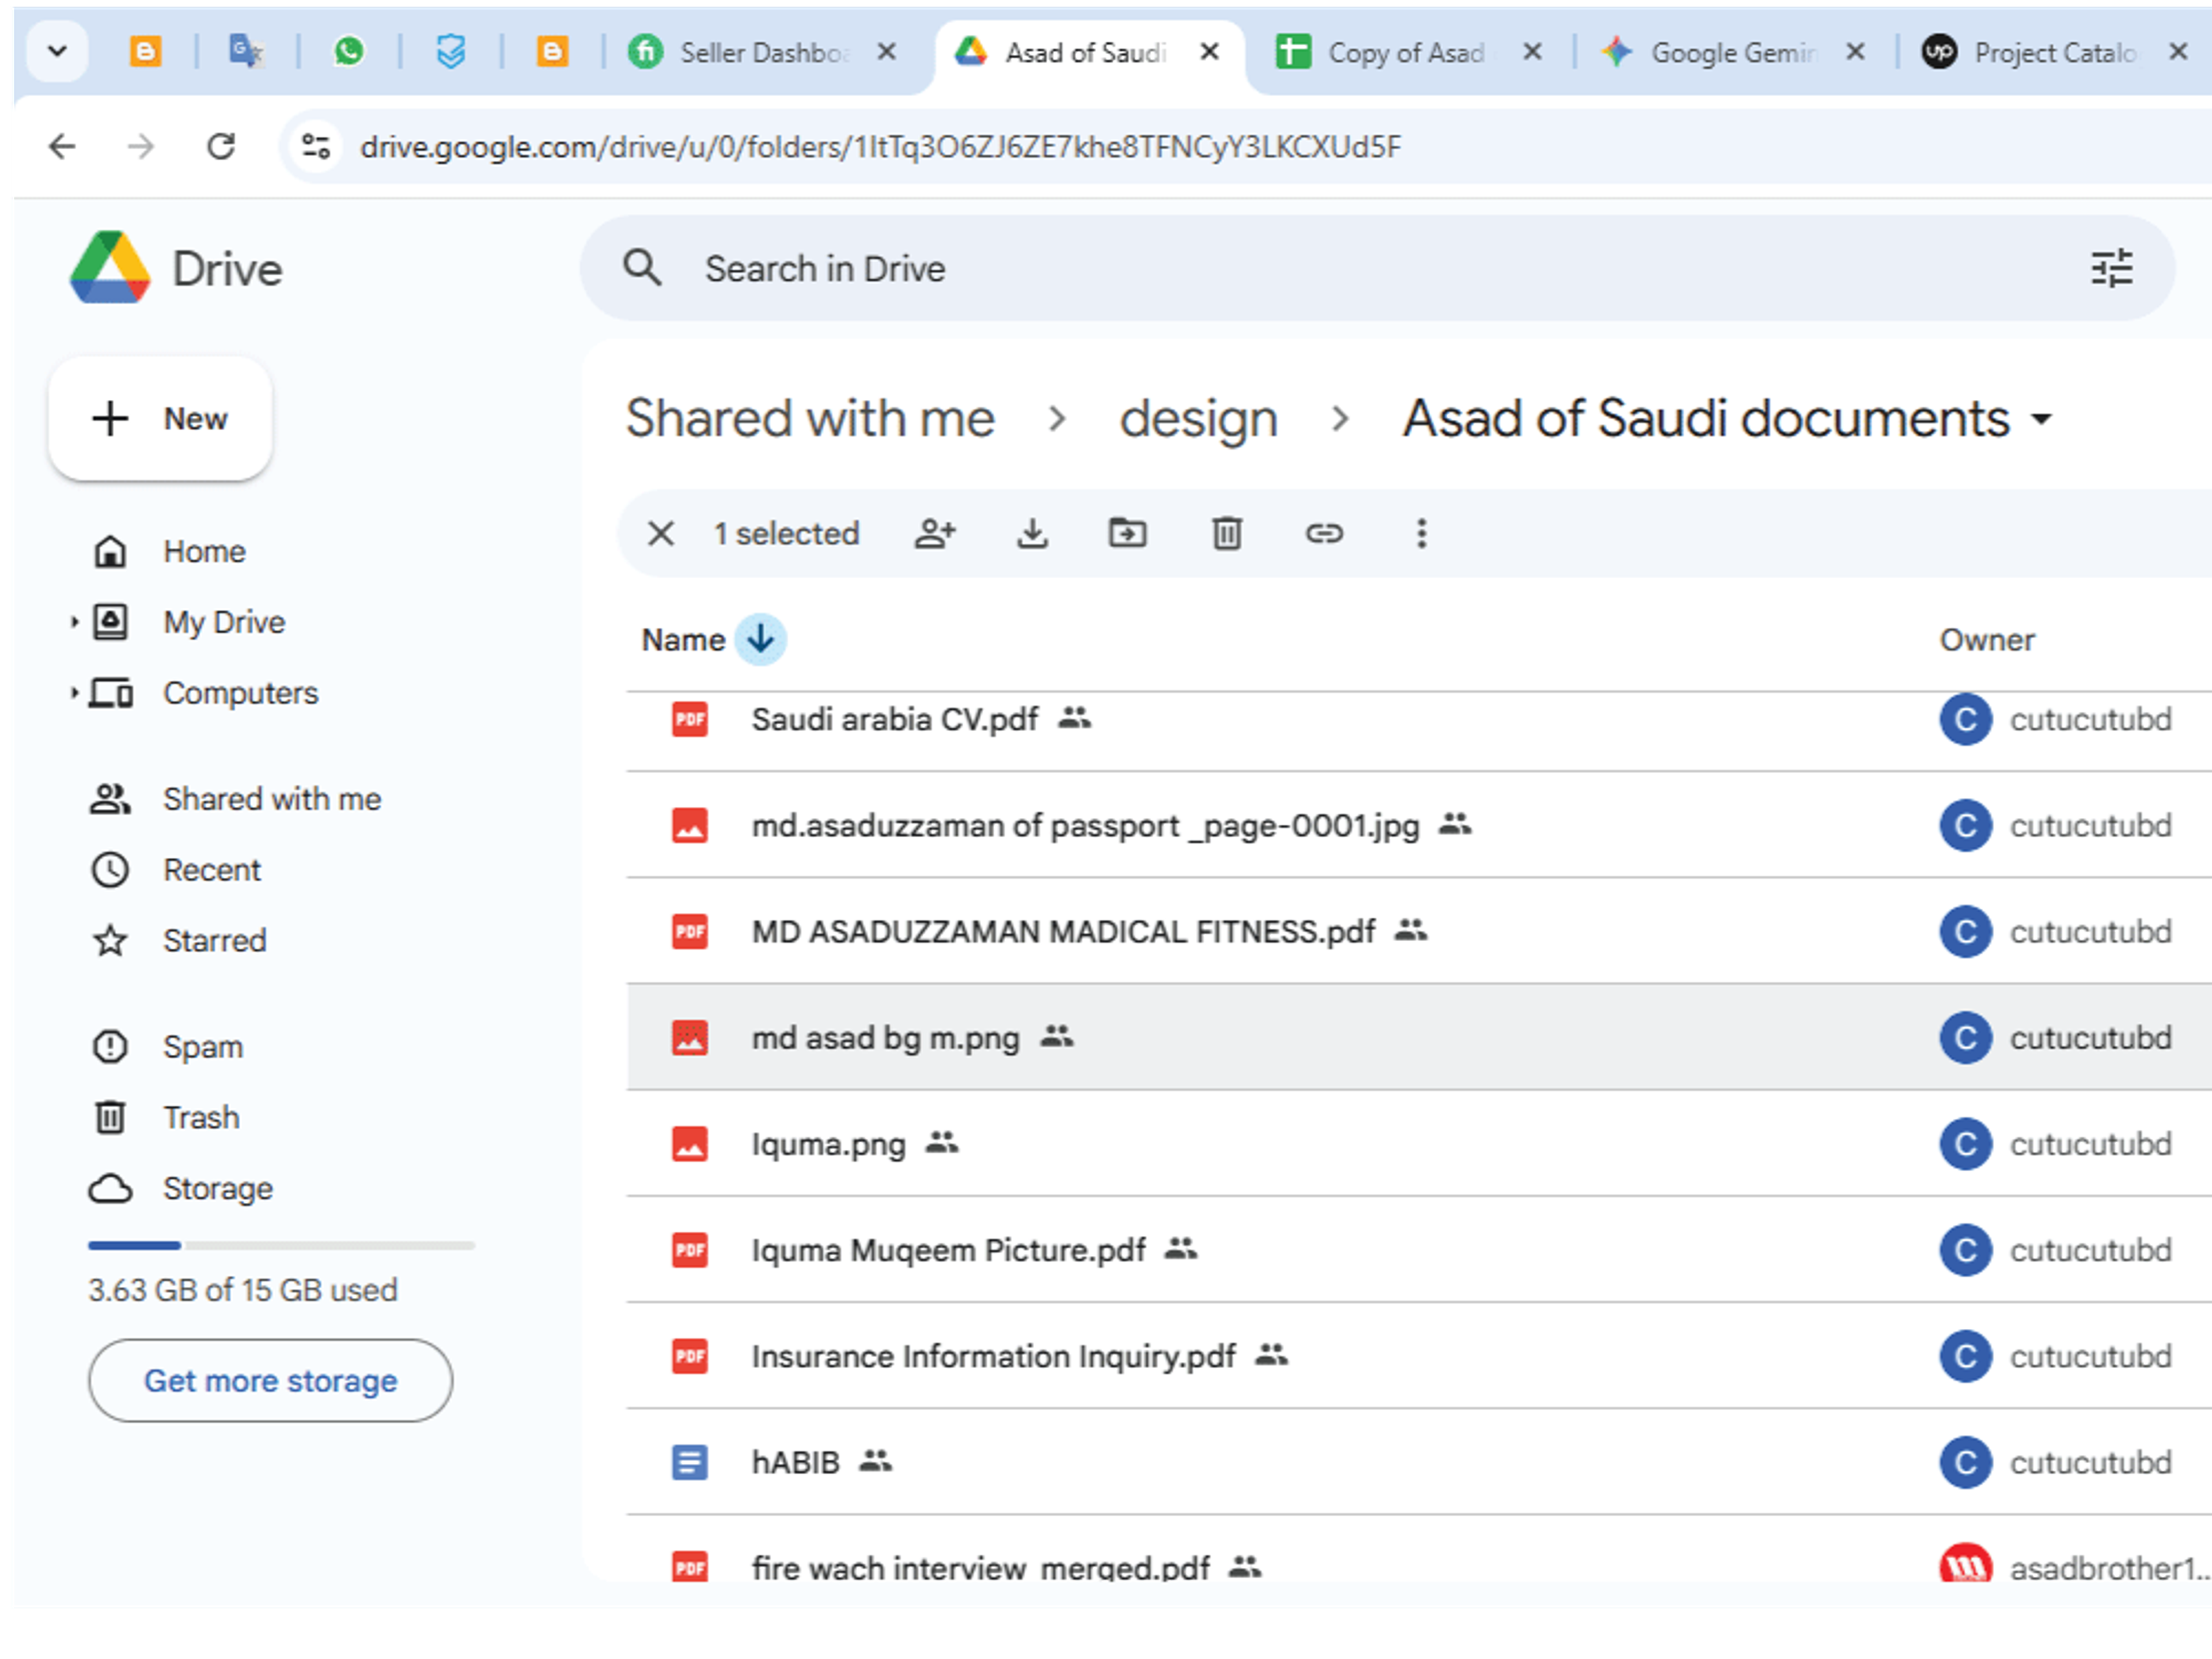Screen dimensions: 2212x1659
Task: Clear selection with the X icon
Action: (661, 533)
